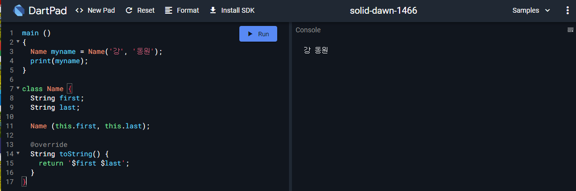576x191 pixels.
Task: Click 'main ()' on line 1
Action: click(x=36, y=33)
